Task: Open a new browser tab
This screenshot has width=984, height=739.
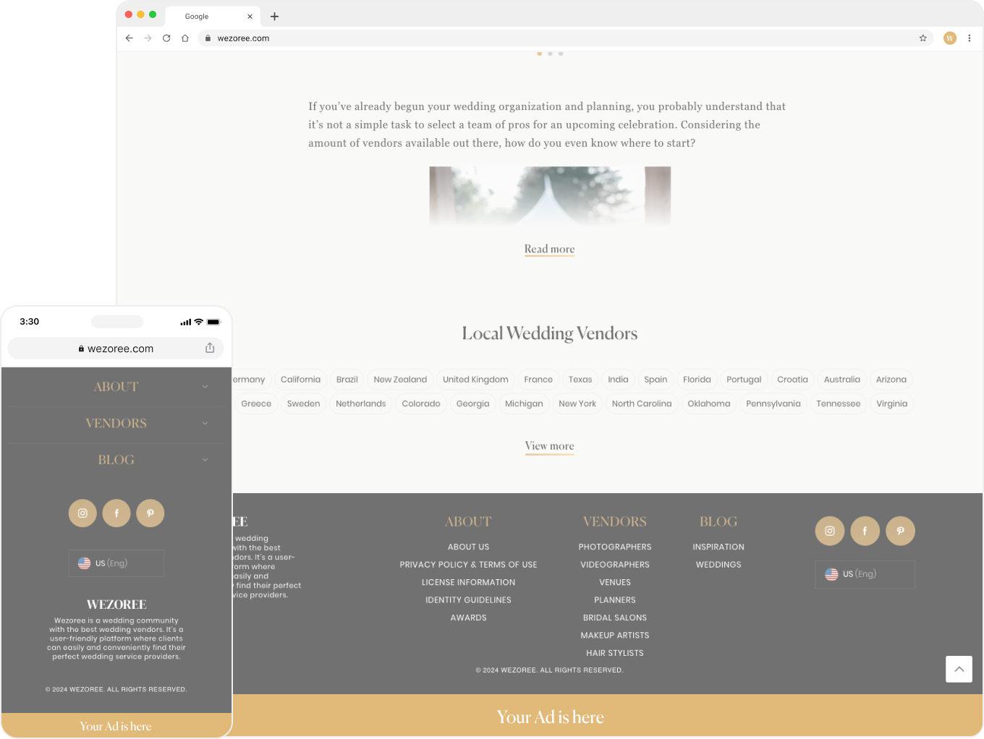Action: (x=274, y=17)
